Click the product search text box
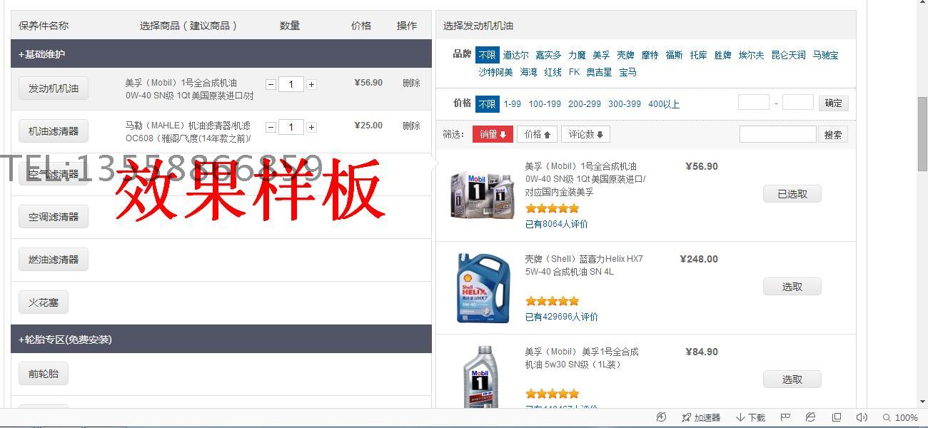 (x=777, y=134)
